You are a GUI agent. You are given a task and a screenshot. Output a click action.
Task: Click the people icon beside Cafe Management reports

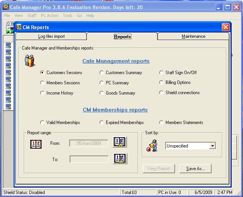point(29,61)
